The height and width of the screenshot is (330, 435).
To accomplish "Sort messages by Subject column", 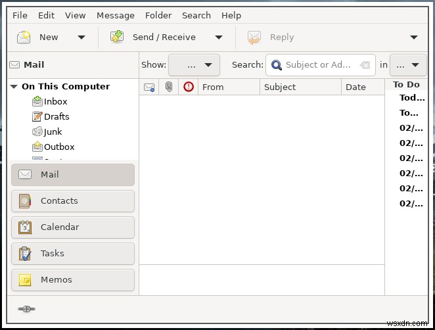I will coord(300,87).
